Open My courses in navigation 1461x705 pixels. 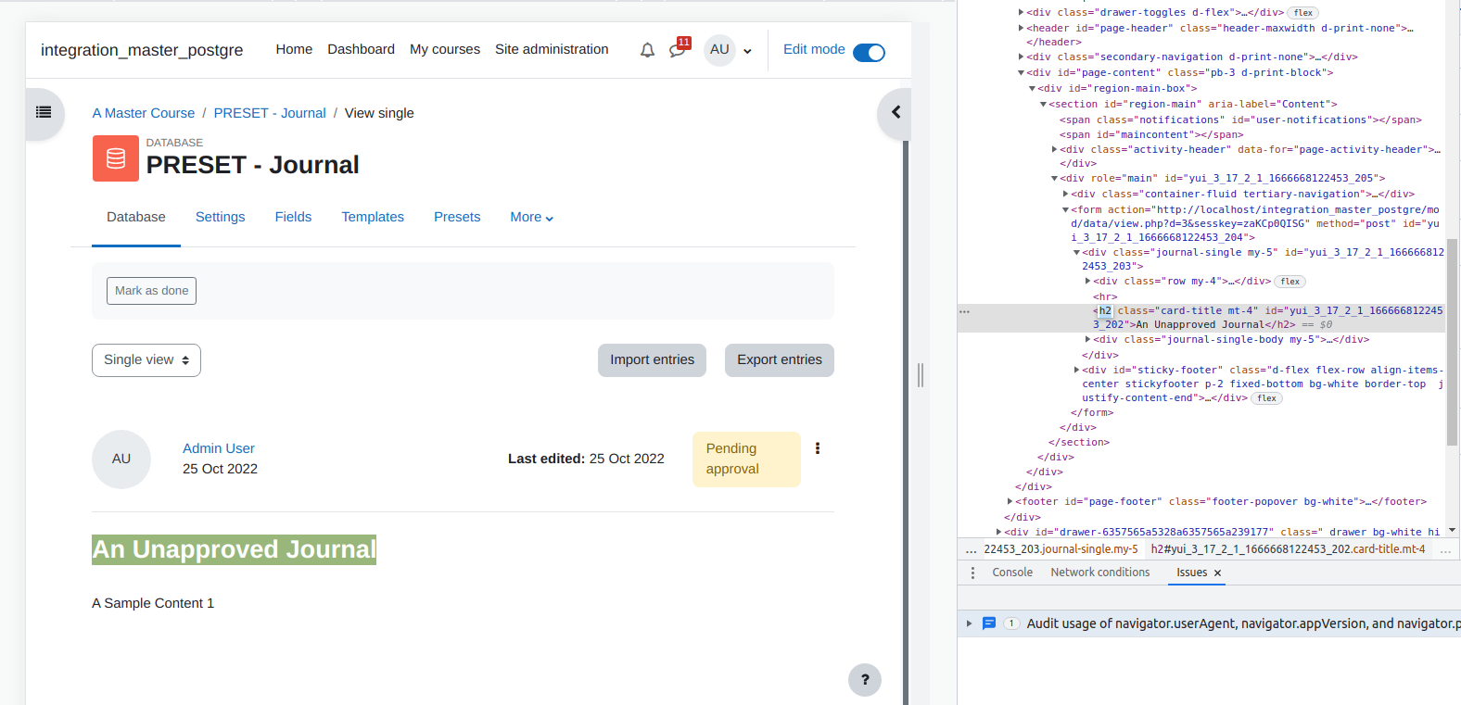coord(445,49)
